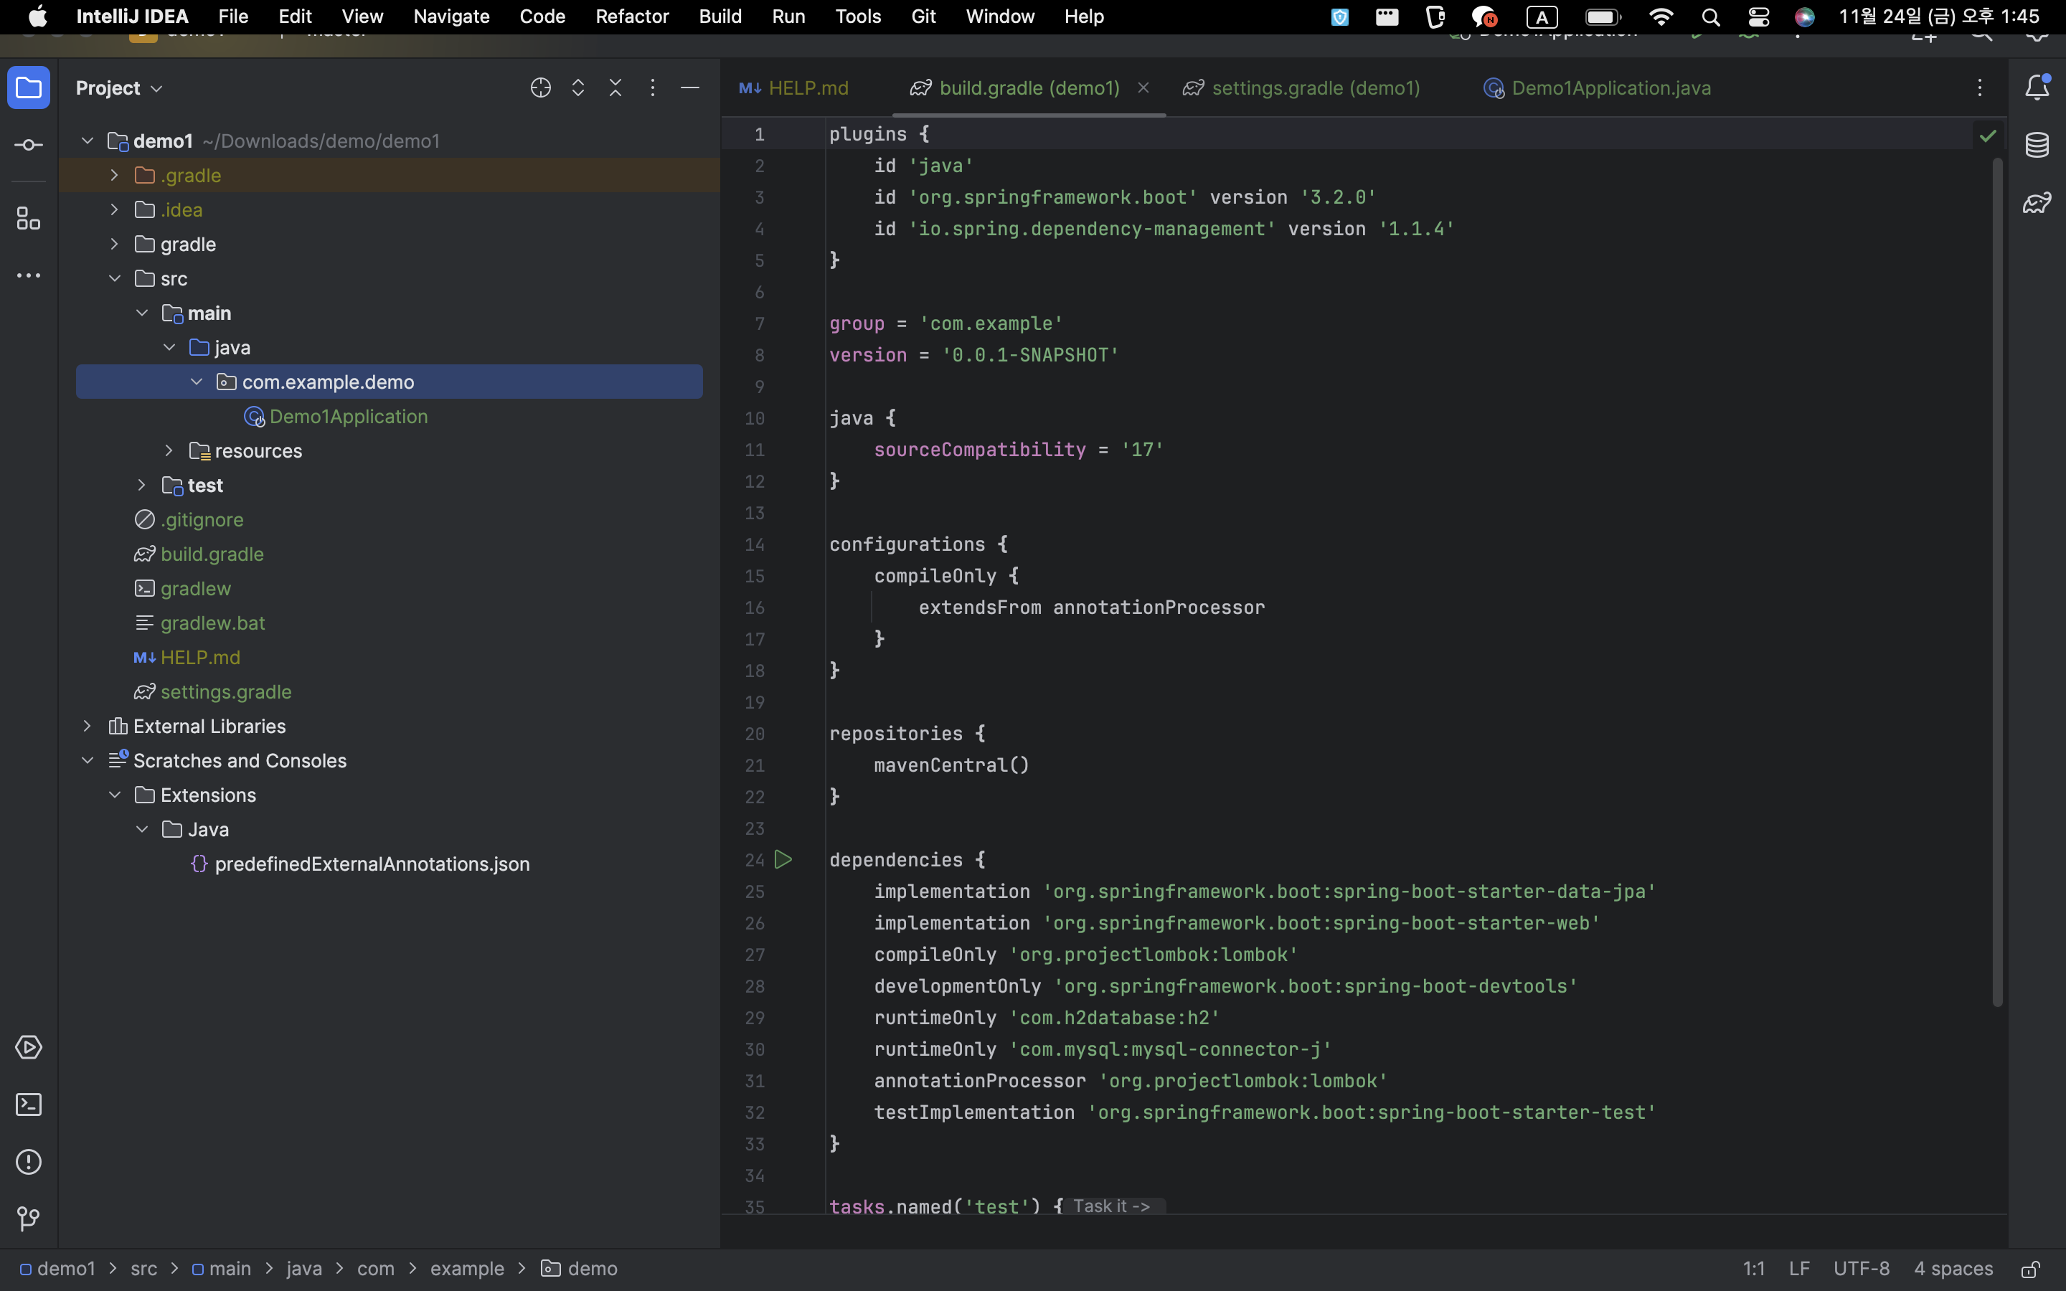The image size is (2066, 1291).
Task: Switch to settings.gradle (demo1) tab
Action: click(1315, 88)
